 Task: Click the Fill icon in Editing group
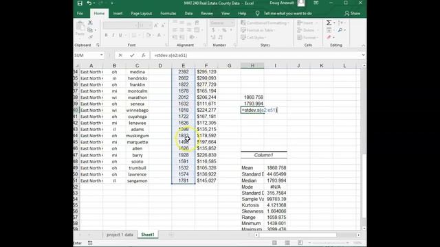[x=329, y=30]
